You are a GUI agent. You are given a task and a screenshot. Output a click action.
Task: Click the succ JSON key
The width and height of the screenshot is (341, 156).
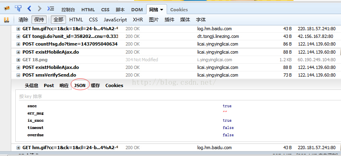coord(32,106)
